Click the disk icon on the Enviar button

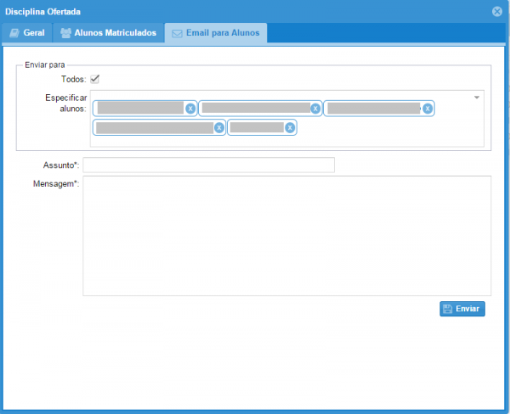(446, 309)
